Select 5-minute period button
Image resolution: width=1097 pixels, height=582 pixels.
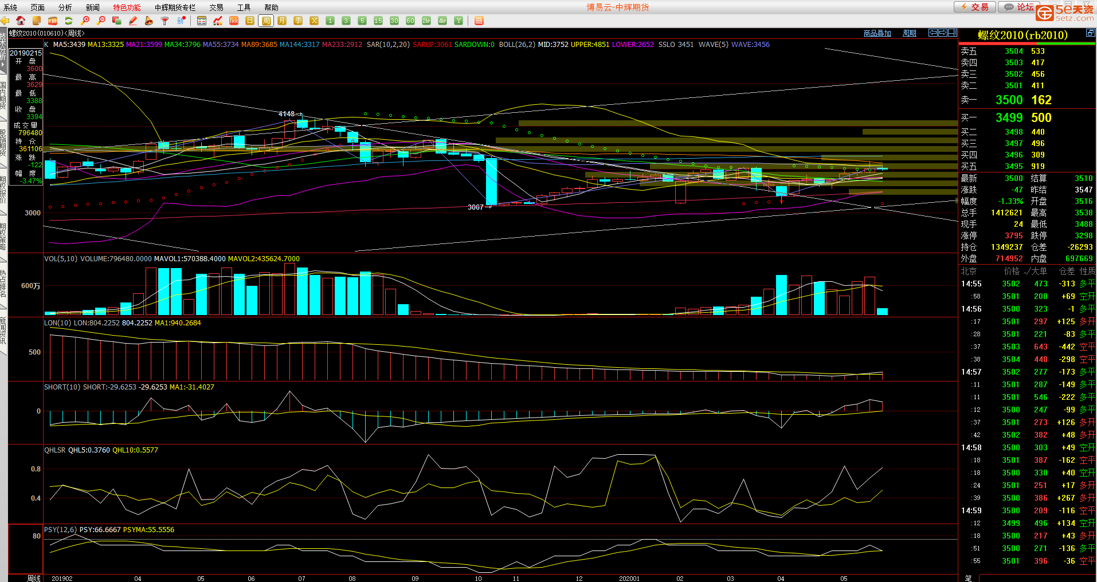click(x=362, y=21)
